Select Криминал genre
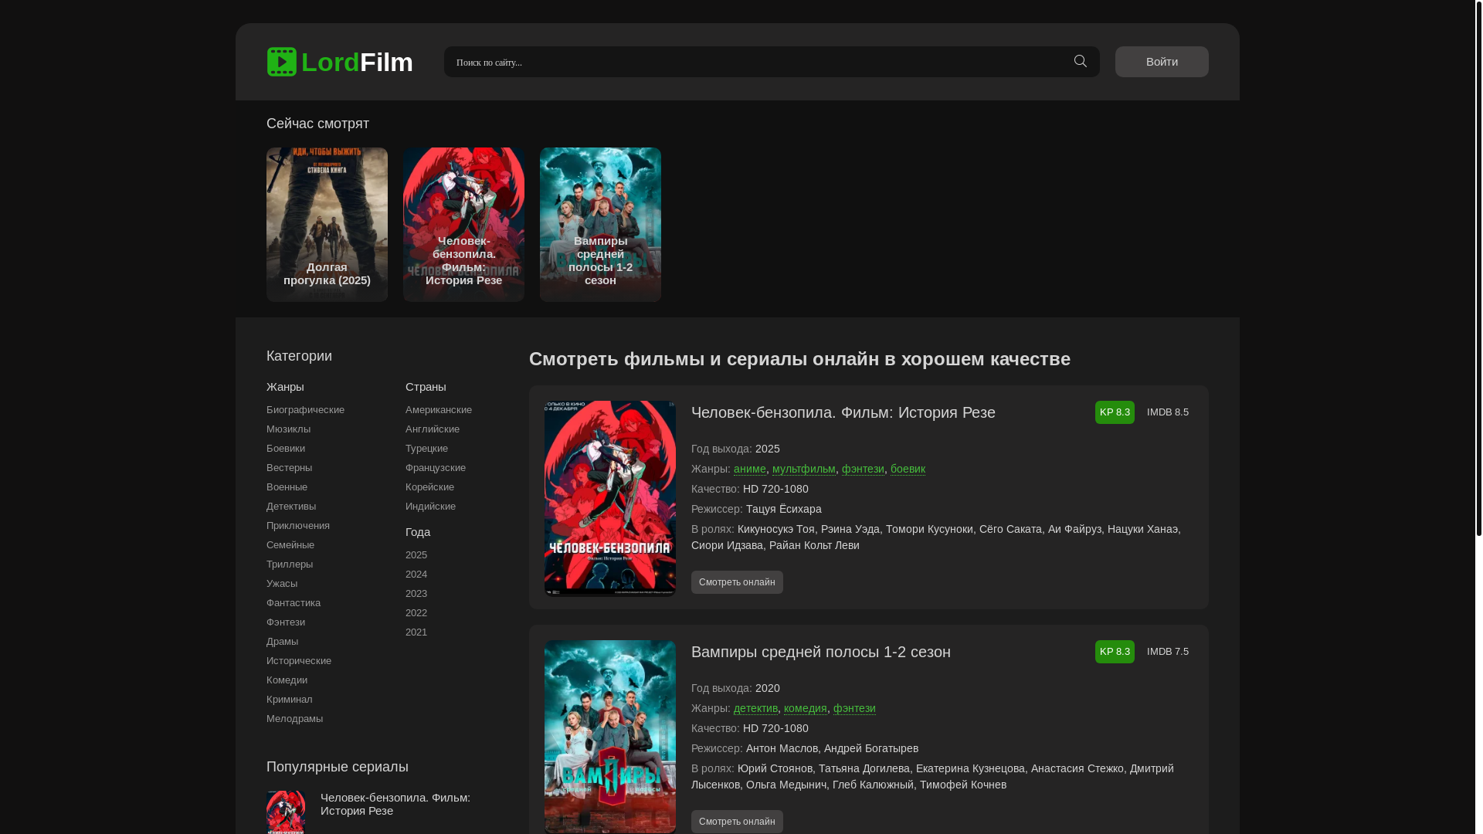 (290, 700)
